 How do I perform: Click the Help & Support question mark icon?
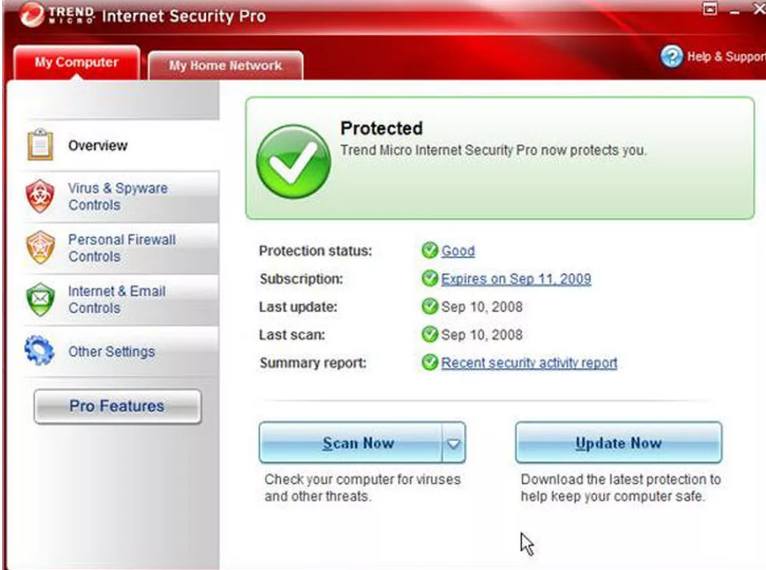click(672, 57)
